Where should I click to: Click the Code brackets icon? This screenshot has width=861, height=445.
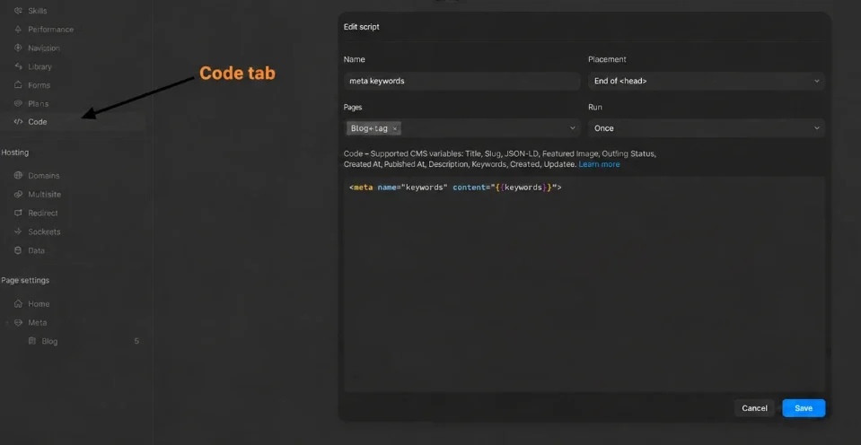(18, 122)
